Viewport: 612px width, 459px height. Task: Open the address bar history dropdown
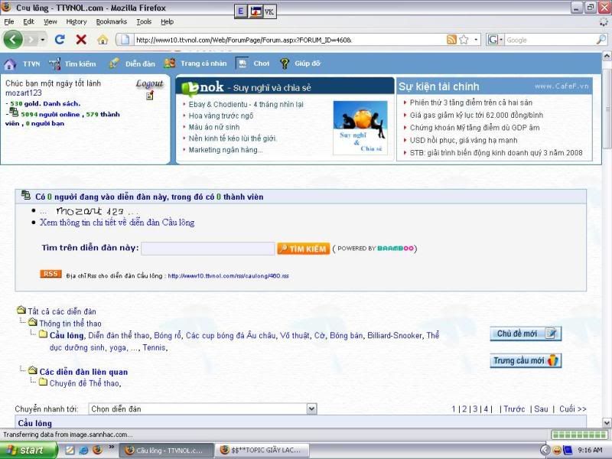pyautogui.click(x=476, y=40)
